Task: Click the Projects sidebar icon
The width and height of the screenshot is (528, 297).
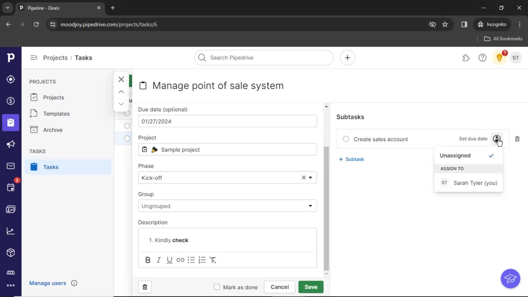Action: (10, 123)
